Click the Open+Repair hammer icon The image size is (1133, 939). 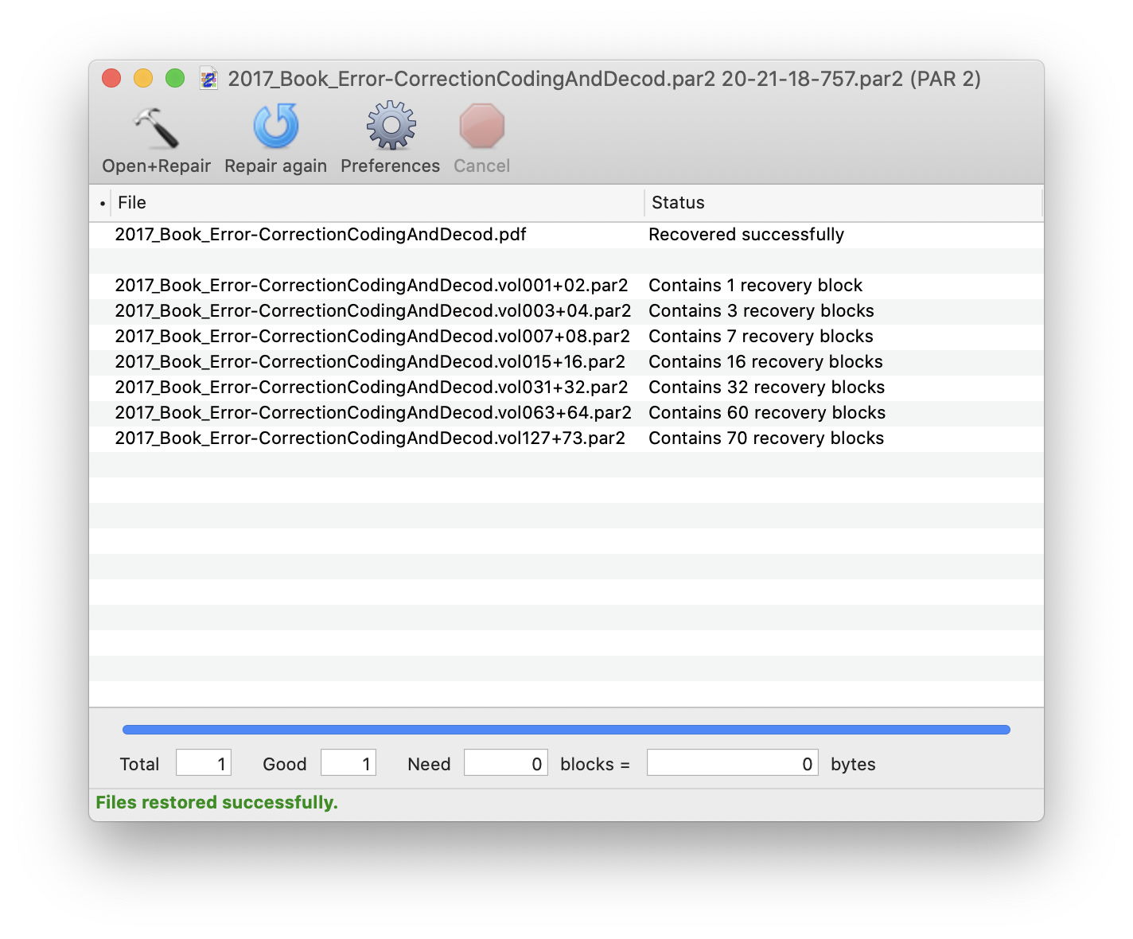(x=156, y=128)
